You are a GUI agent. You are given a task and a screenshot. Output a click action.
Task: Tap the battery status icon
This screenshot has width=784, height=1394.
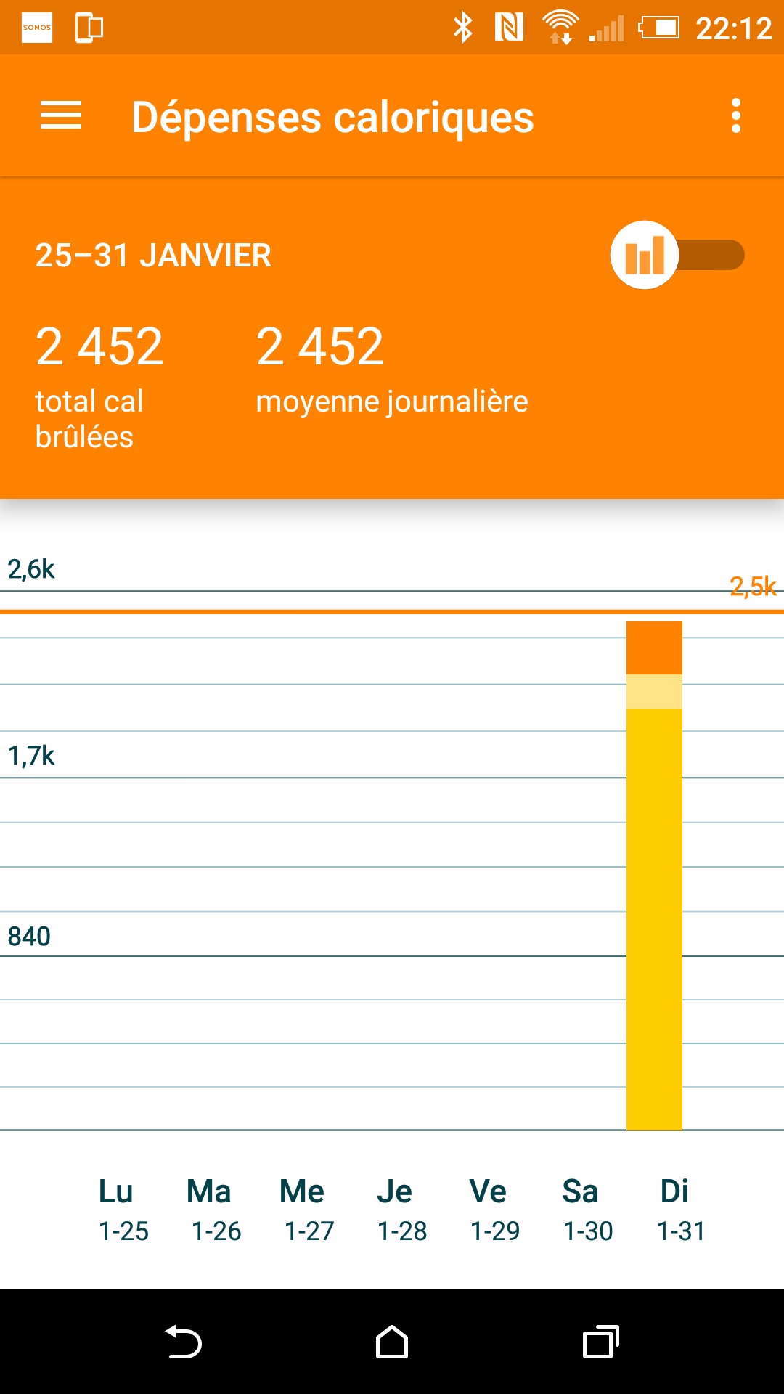(658, 28)
